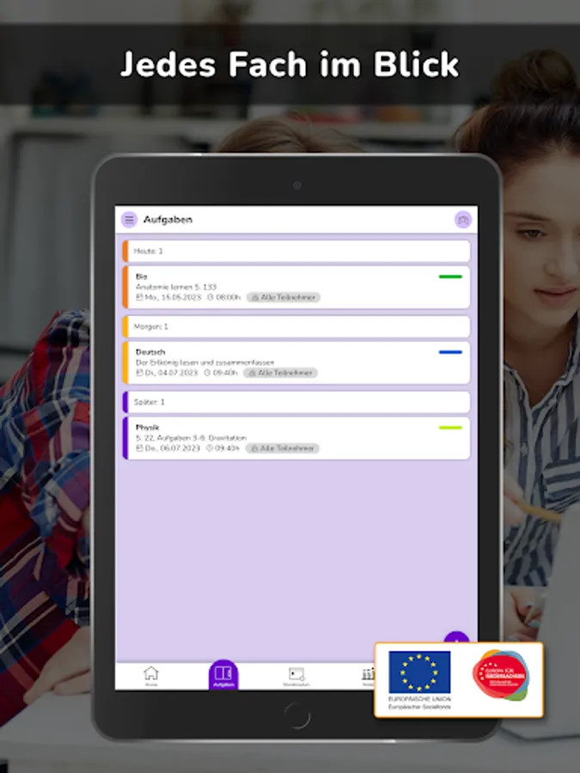Open the hamburger menu beside Aufgaben

click(x=129, y=219)
